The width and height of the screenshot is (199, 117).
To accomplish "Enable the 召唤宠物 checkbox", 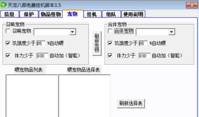I will pyautogui.click(x=8, y=31).
